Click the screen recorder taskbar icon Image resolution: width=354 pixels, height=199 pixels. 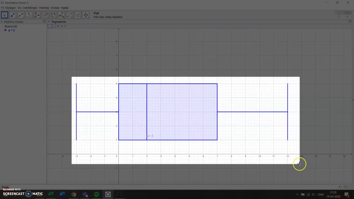(x=119, y=194)
